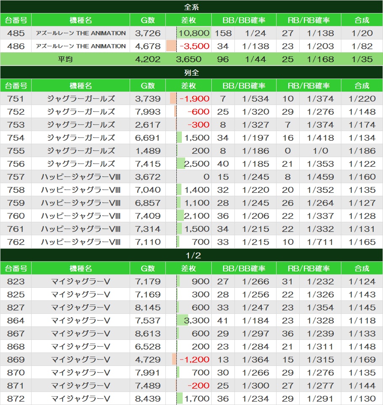Viewport: 383px width, 405px height.
Task: Select the 2,500 difference value
Action: pyautogui.click(x=197, y=164)
